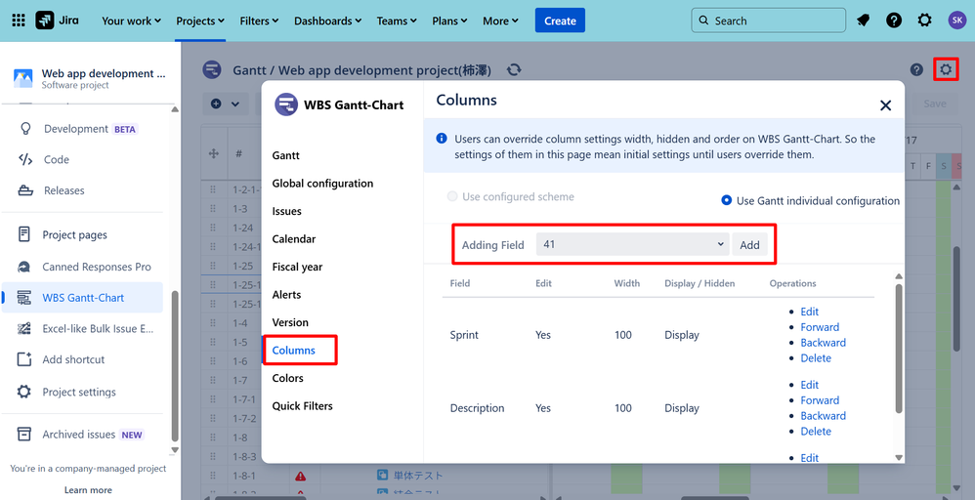This screenshot has height=500, width=975.
Task: Click the Project settings gear in sidebar
Action: point(24,392)
